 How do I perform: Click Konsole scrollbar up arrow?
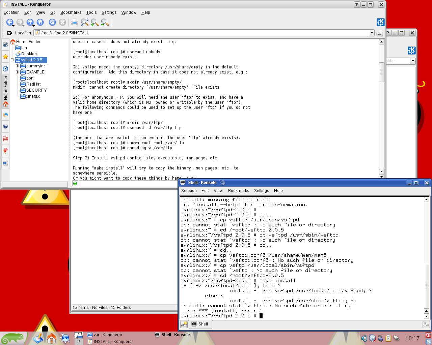click(x=427, y=199)
